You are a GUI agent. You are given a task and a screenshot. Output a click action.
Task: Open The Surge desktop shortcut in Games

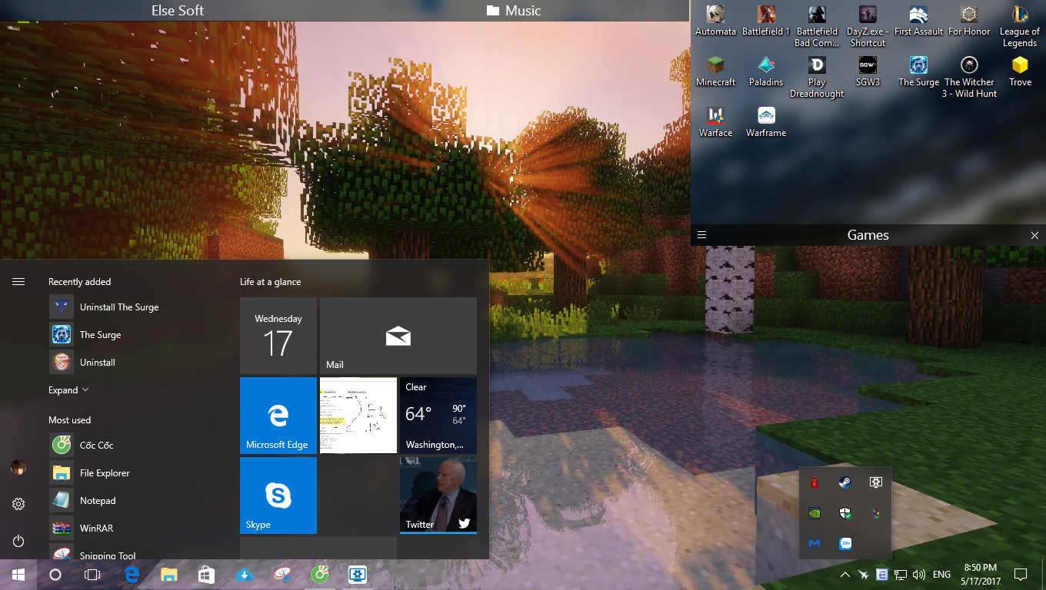click(x=918, y=71)
